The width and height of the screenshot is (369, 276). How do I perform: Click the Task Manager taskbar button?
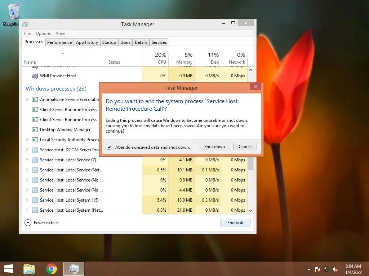coord(74,269)
